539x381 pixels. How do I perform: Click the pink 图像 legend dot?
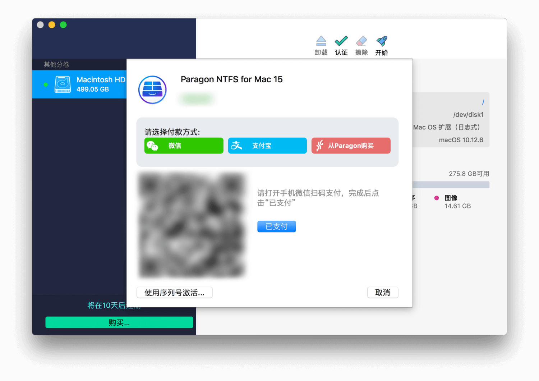point(437,198)
